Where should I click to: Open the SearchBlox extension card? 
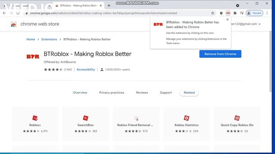[x=86, y=124]
